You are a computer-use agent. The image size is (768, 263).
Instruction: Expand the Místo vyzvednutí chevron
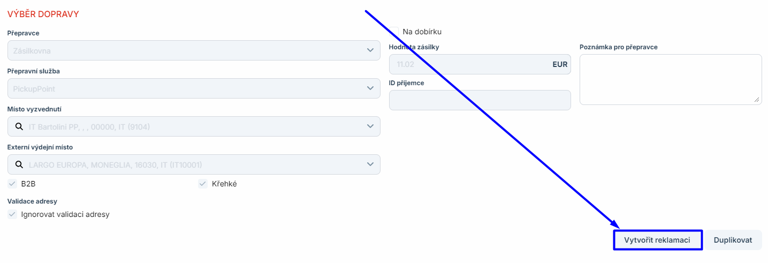370,126
